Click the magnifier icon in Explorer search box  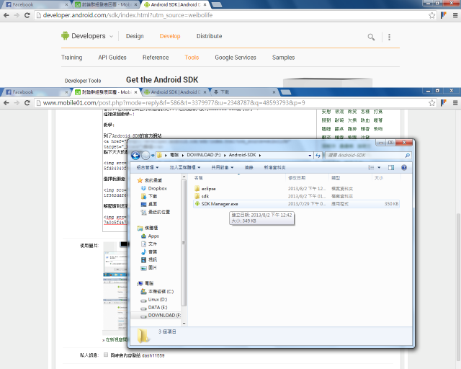(x=408, y=156)
